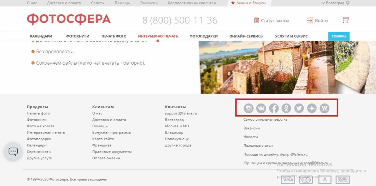Image resolution: width=376 pixels, height=186 pixels.
Task: Open footer link Сертификаты
Action: 39,152
